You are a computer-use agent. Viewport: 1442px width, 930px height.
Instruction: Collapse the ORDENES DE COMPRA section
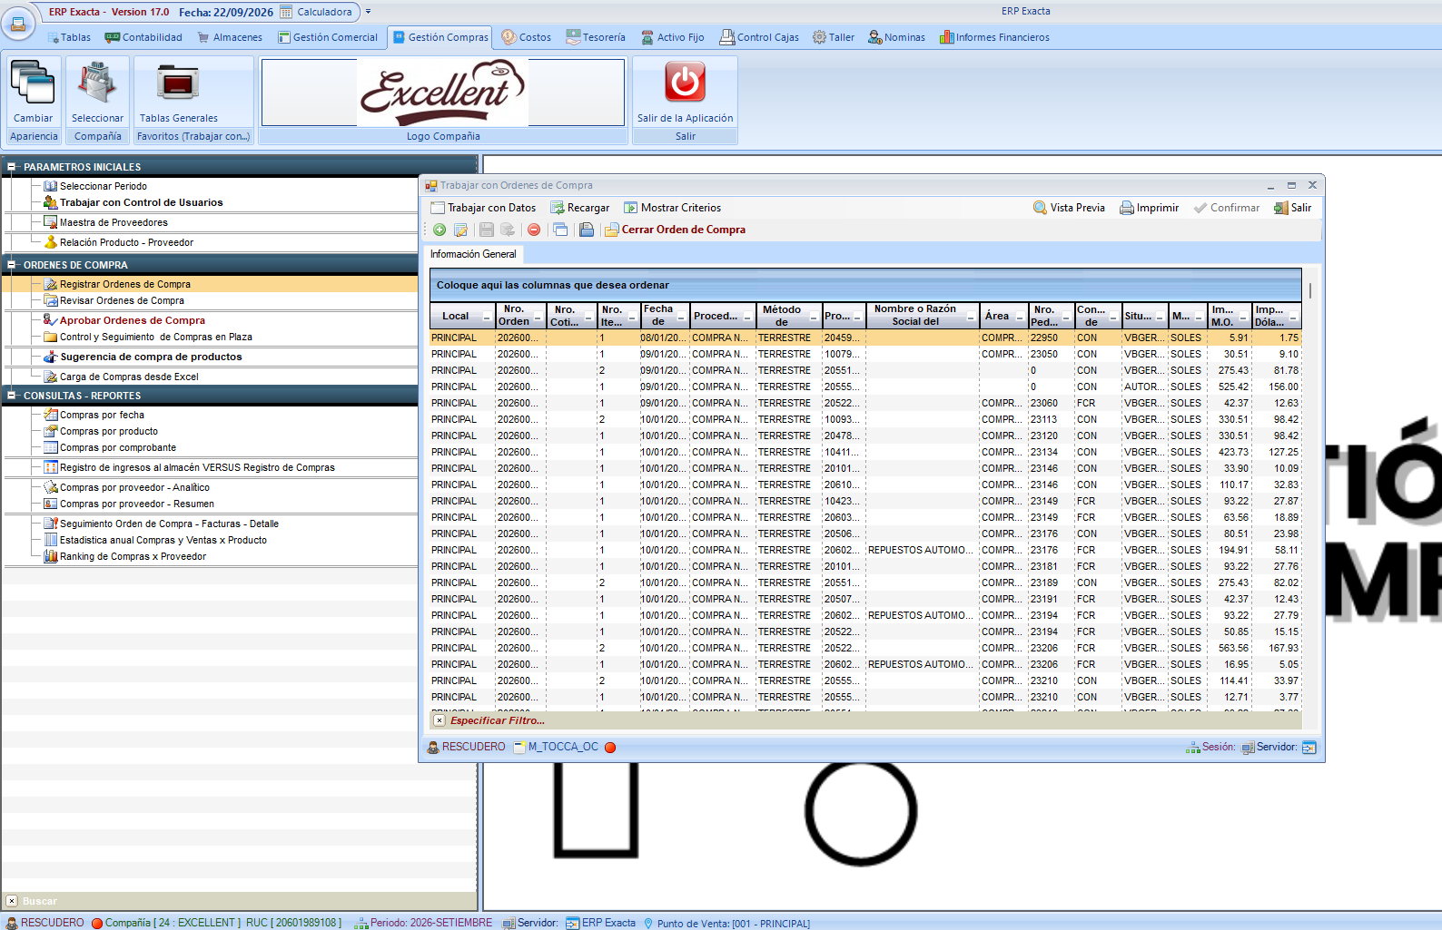(12, 265)
